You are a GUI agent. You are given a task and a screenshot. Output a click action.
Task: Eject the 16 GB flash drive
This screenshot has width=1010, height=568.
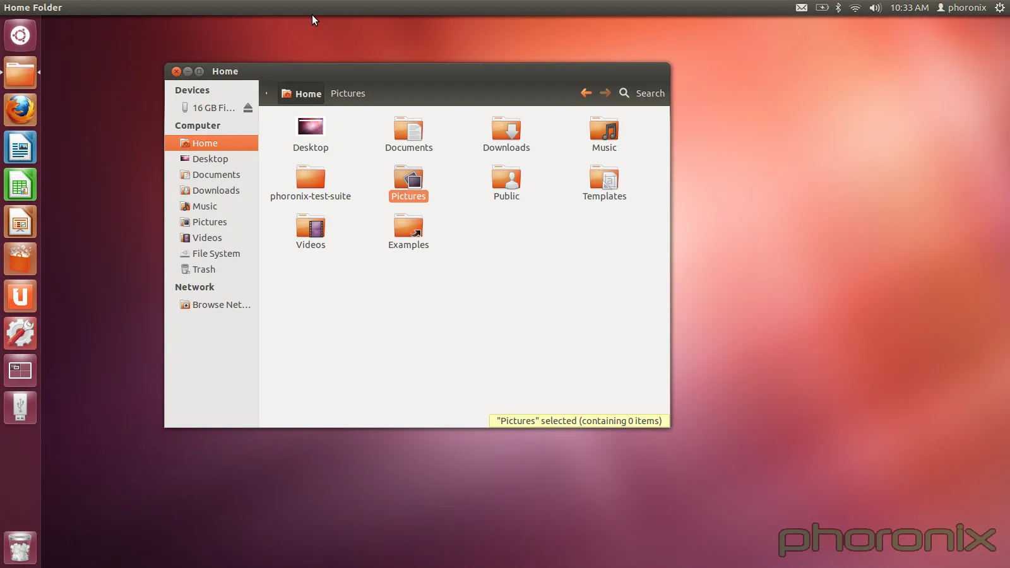click(x=248, y=108)
